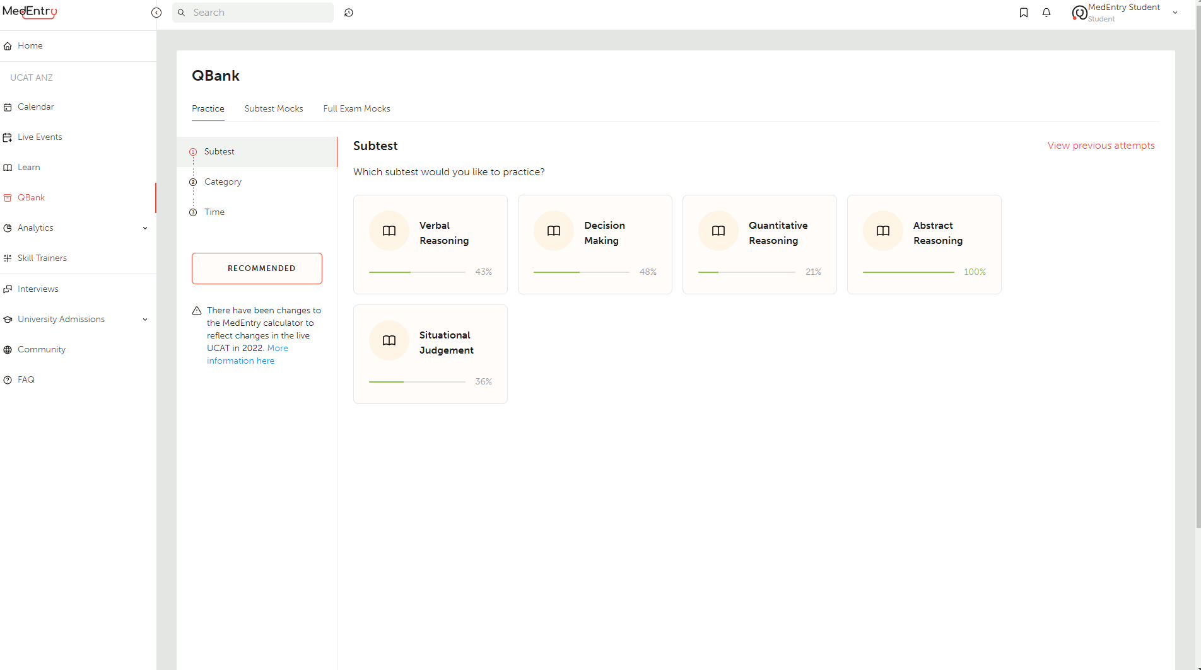Open the QBank section in the sidebar

[31, 197]
